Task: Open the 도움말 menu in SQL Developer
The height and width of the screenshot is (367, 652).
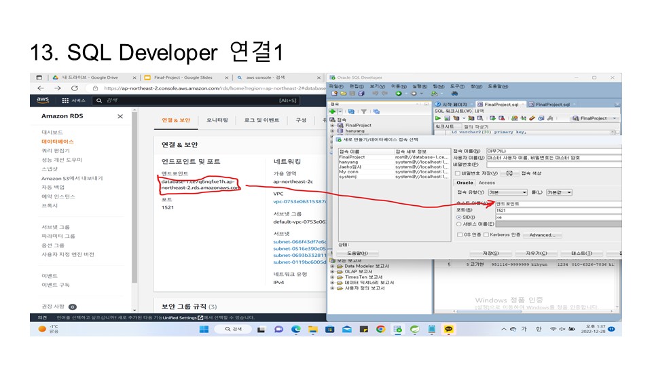Action: tap(498, 86)
